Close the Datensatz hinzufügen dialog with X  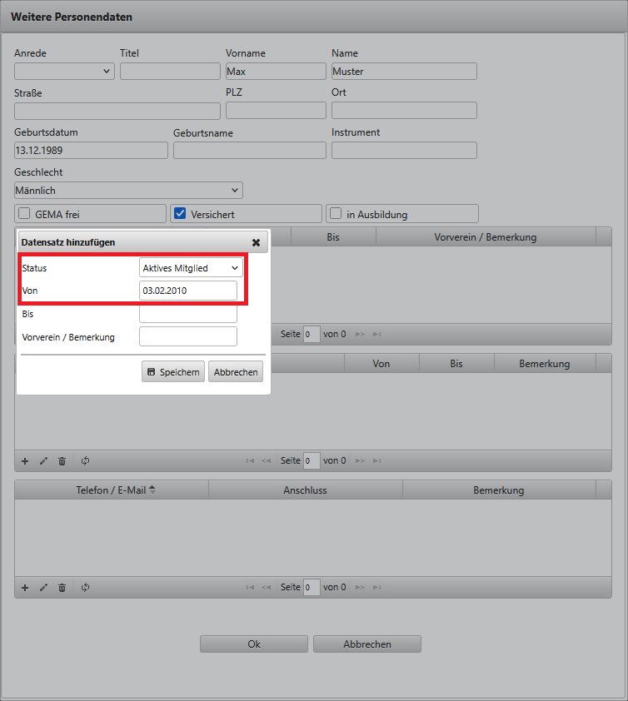tap(256, 242)
